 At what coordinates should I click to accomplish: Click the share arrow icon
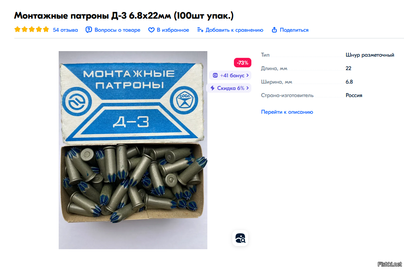[x=274, y=30]
